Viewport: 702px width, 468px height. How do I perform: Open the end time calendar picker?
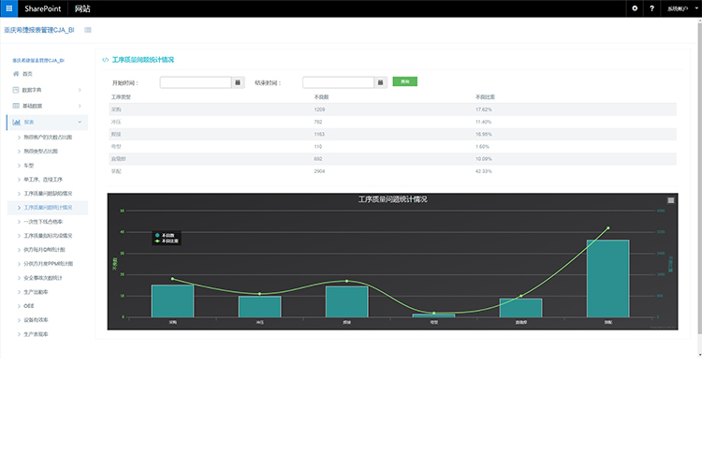pyautogui.click(x=381, y=82)
